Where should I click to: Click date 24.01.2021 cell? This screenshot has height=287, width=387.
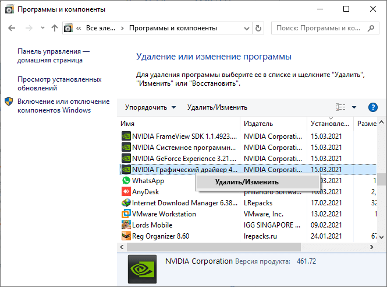coord(326,236)
